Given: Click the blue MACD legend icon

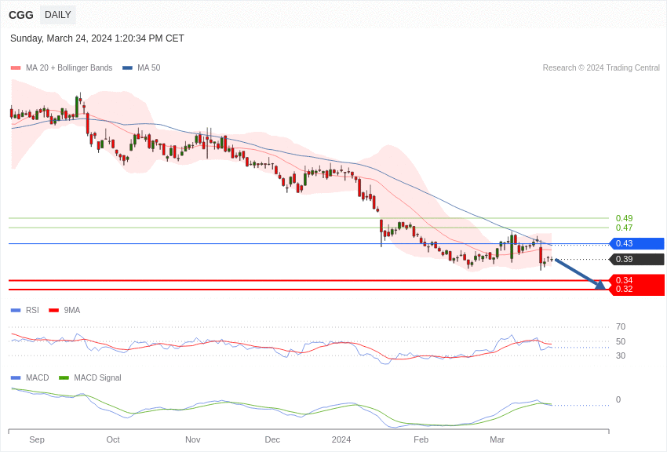Looking at the screenshot, I should [x=16, y=378].
